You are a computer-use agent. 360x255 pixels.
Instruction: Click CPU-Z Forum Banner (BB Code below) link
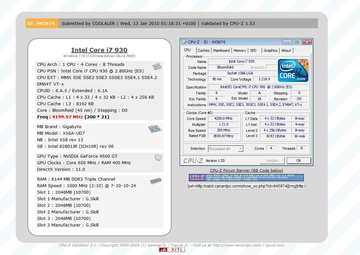pos(246,170)
